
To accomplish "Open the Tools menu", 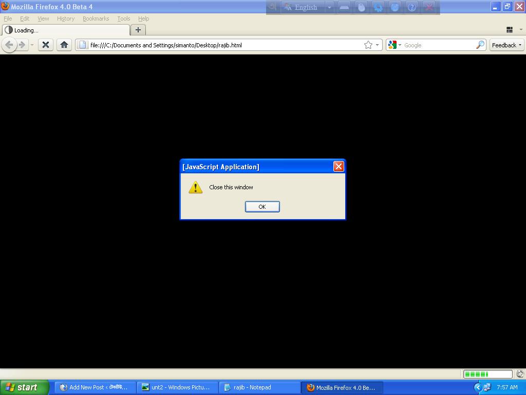I will (x=123, y=19).
